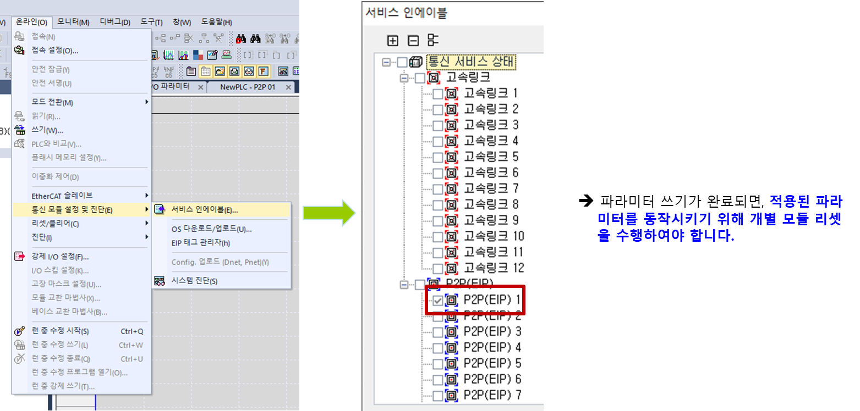This screenshot has width=860, height=411.
Task: Enable the P2P(EIP) 6 checkbox
Action: [x=437, y=380]
